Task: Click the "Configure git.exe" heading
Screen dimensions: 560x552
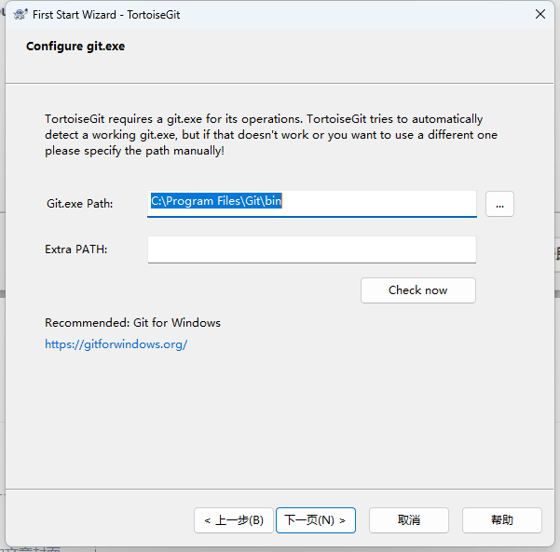Action: coord(75,47)
